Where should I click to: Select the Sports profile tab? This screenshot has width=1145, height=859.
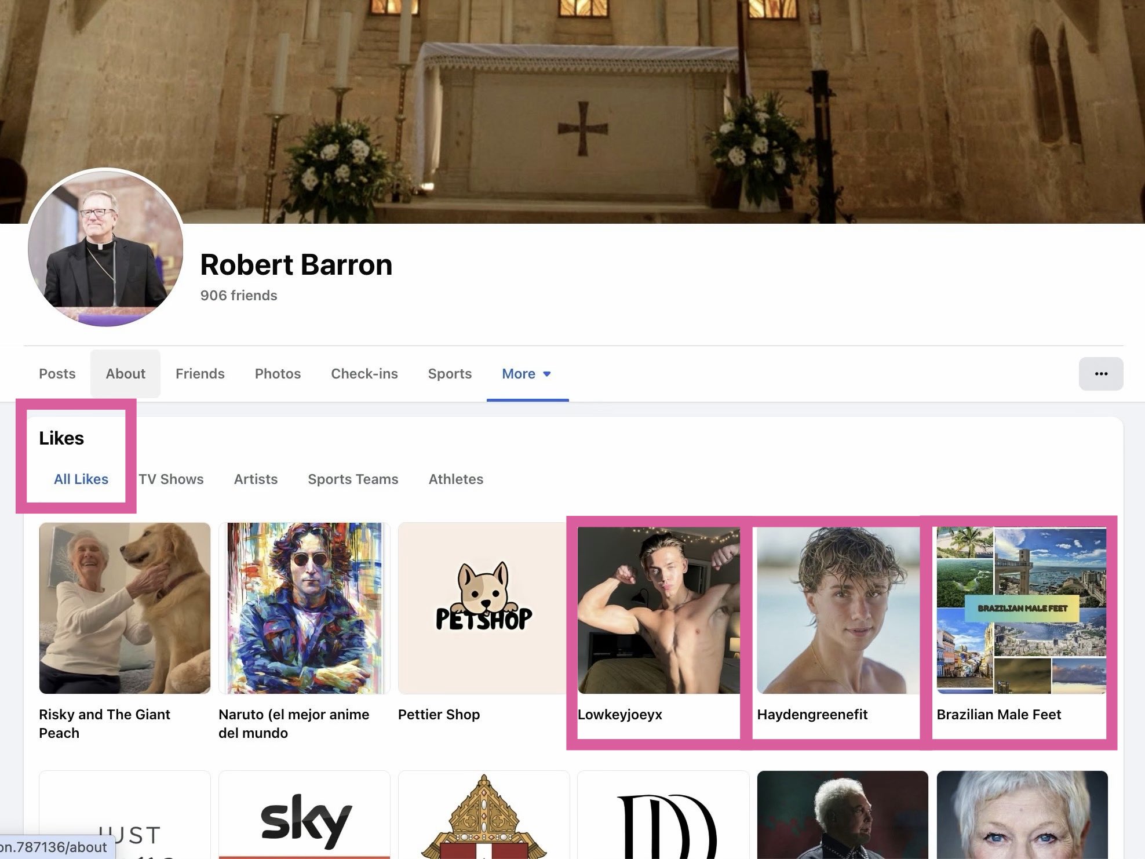[x=450, y=374]
